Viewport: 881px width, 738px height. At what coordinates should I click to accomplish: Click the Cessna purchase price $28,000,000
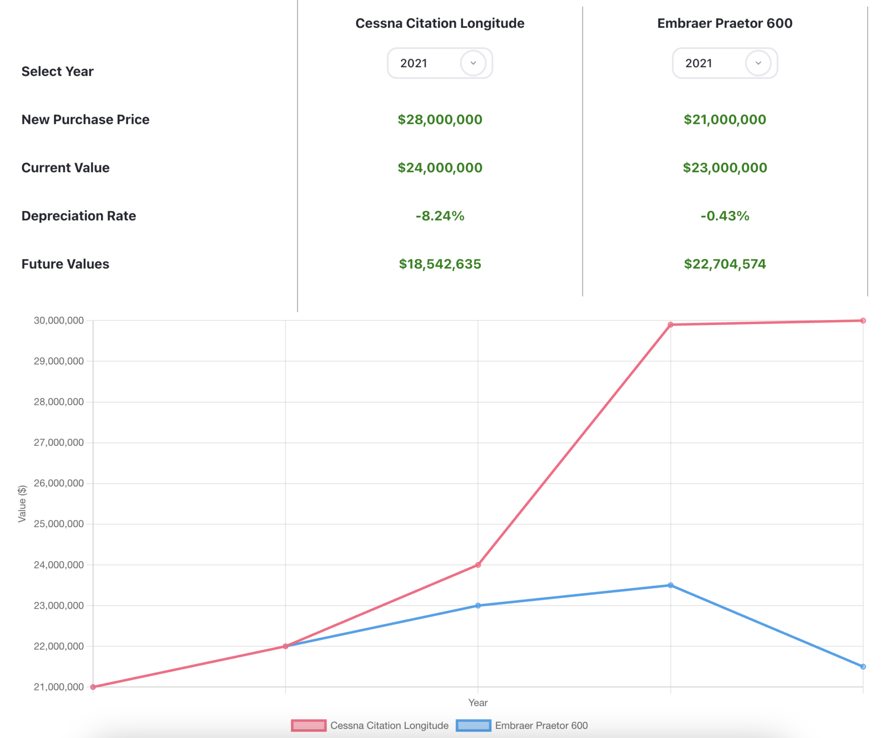point(440,120)
